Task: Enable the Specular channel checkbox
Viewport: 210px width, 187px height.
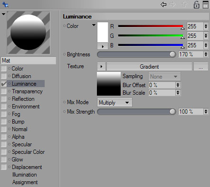Action: pos(4,144)
